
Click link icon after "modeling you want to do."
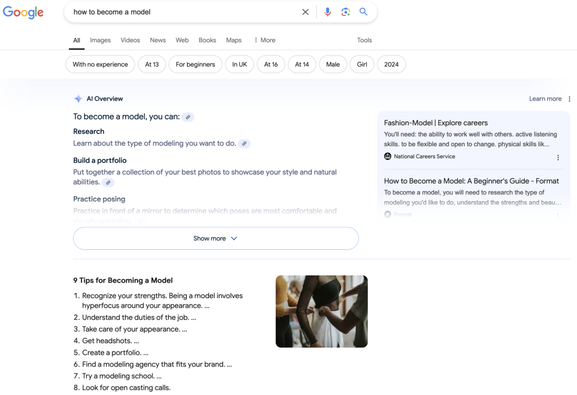click(244, 143)
